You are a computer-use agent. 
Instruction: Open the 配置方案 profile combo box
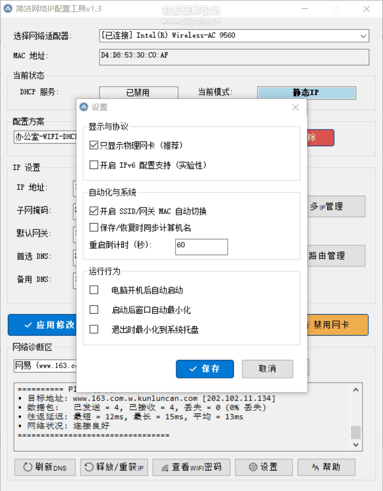[x=45, y=137]
